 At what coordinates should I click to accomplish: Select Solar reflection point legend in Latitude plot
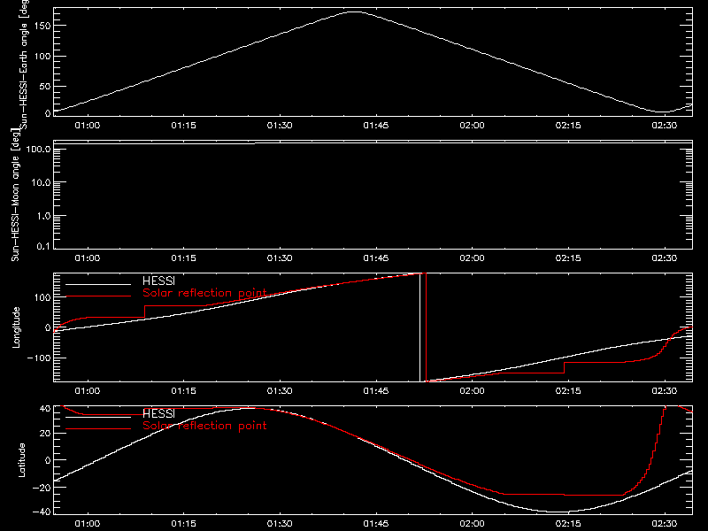(x=204, y=426)
